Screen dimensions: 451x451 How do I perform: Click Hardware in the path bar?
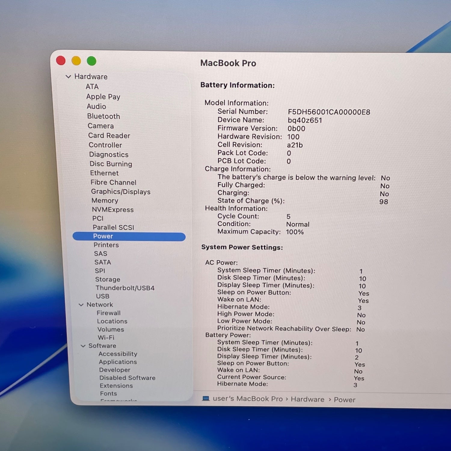(x=308, y=399)
